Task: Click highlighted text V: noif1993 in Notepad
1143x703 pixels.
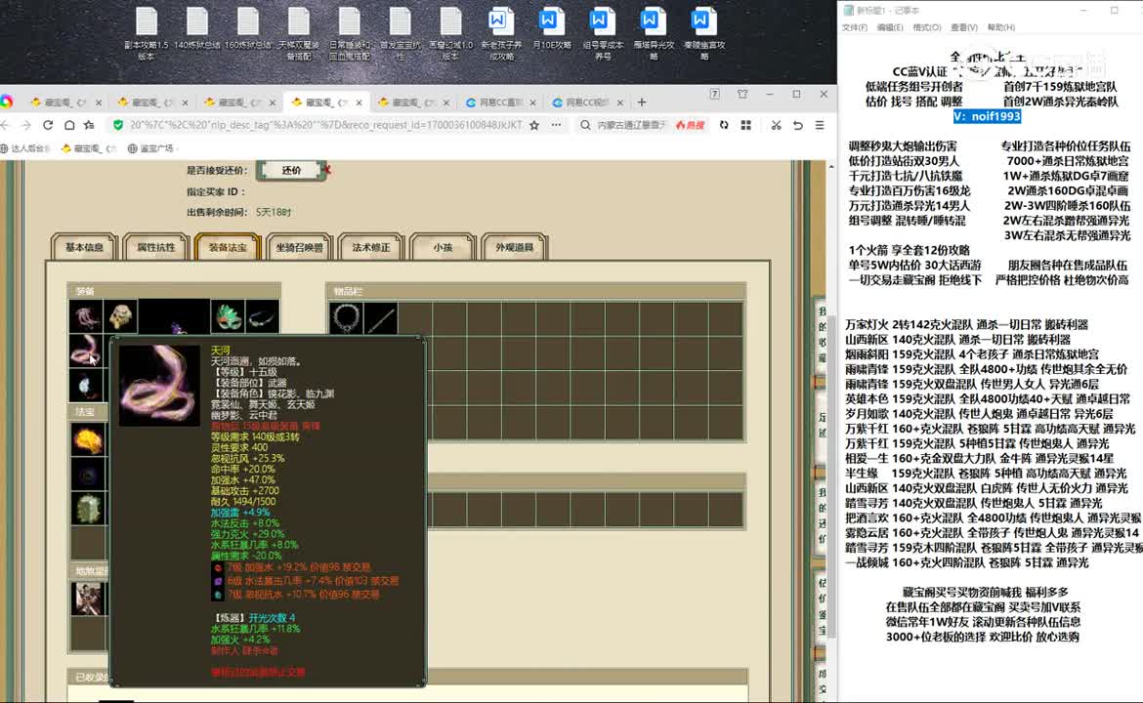Action: [987, 116]
